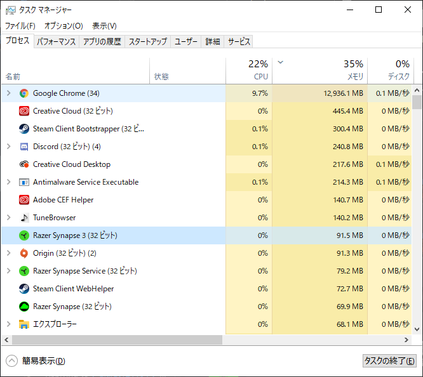Click the Creative Cloud (32 ビット) icon

coord(24,111)
